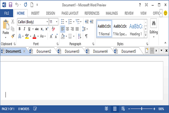169x113 pixels.
Task: Click the New blank document icon in the title bar
Action: (32, 5)
